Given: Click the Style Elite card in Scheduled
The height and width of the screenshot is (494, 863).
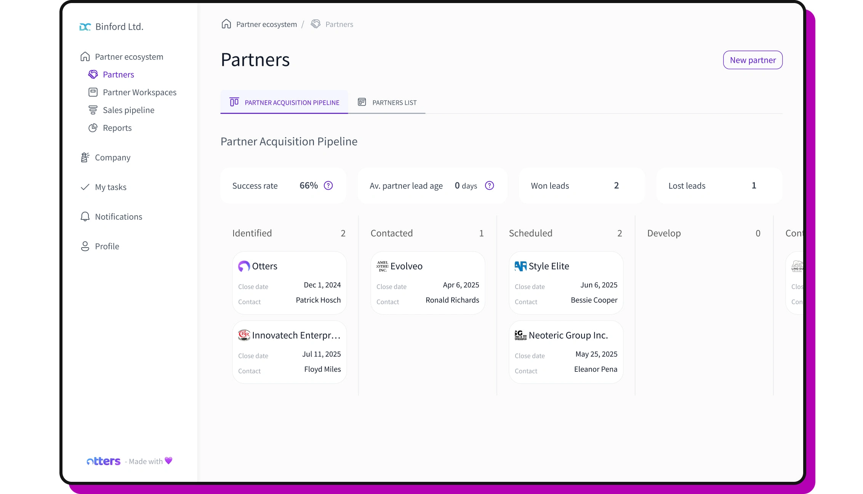Looking at the screenshot, I should [565, 283].
